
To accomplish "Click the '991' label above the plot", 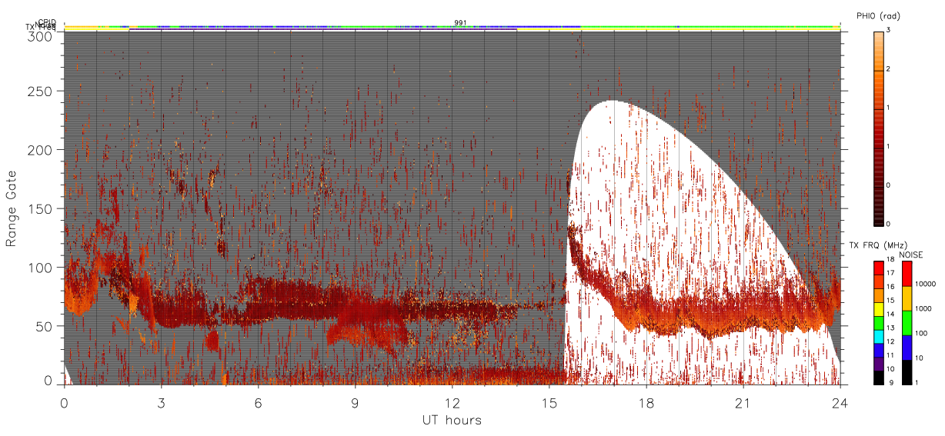I will click(x=460, y=22).
